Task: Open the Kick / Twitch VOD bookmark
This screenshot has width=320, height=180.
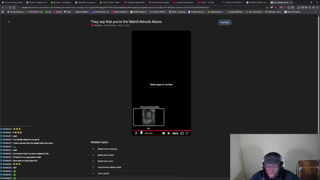Action: click(x=254, y=12)
